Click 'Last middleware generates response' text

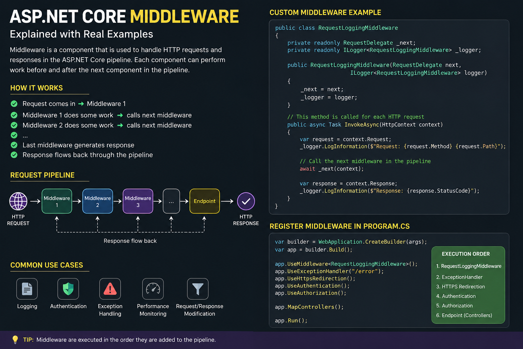(x=78, y=145)
